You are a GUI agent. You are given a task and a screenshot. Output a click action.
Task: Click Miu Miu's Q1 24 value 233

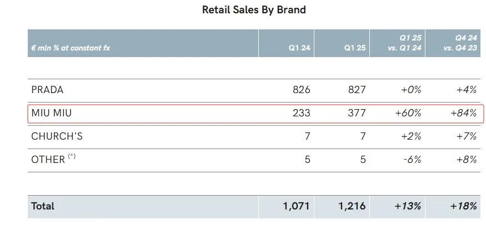[302, 113]
